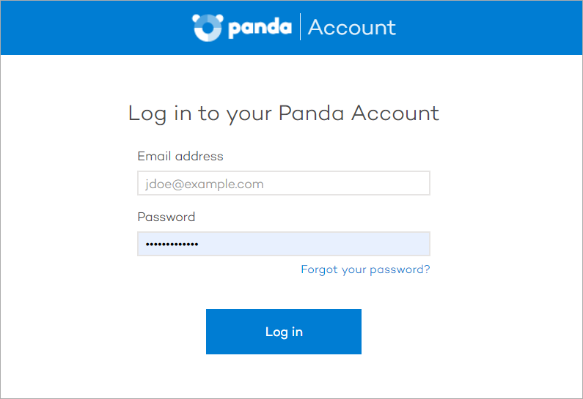Click the "Account" text in header
The height and width of the screenshot is (399, 583).
click(x=352, y=28)
